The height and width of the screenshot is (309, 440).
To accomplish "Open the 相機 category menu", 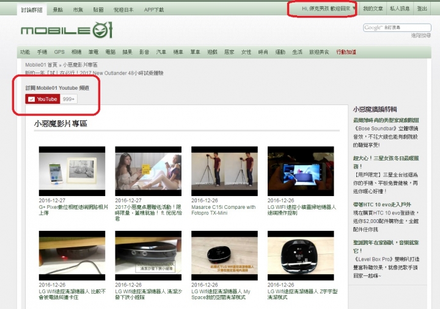I will [x=76, y=52].
